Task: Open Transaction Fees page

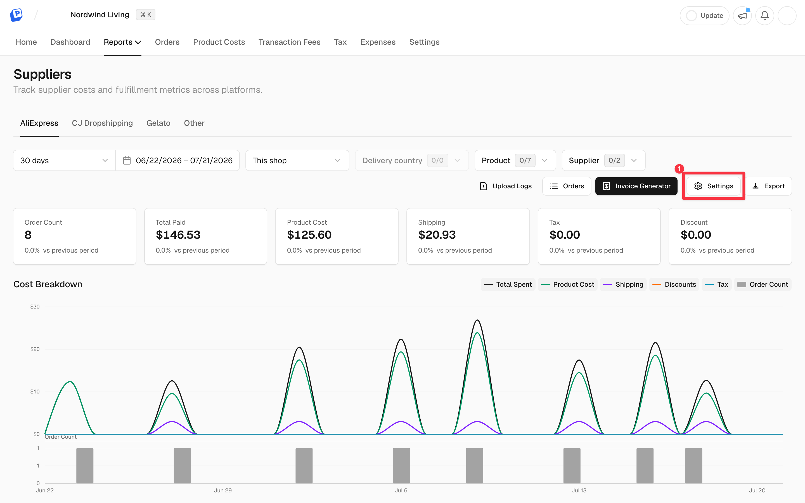Action: [x=289, y=42]
